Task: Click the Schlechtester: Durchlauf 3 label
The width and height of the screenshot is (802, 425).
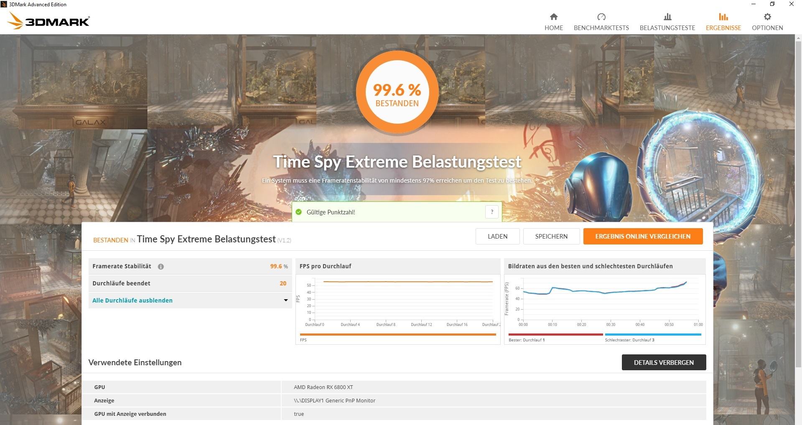Action: pos(629,340)
